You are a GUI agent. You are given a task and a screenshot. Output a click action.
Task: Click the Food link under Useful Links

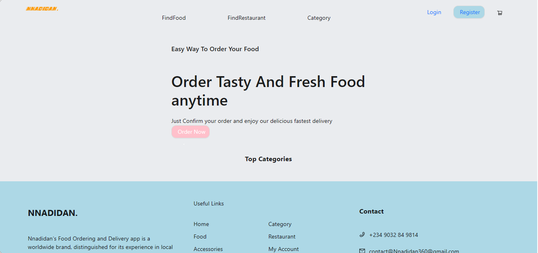pyautogui.click(x=200, y=236)
